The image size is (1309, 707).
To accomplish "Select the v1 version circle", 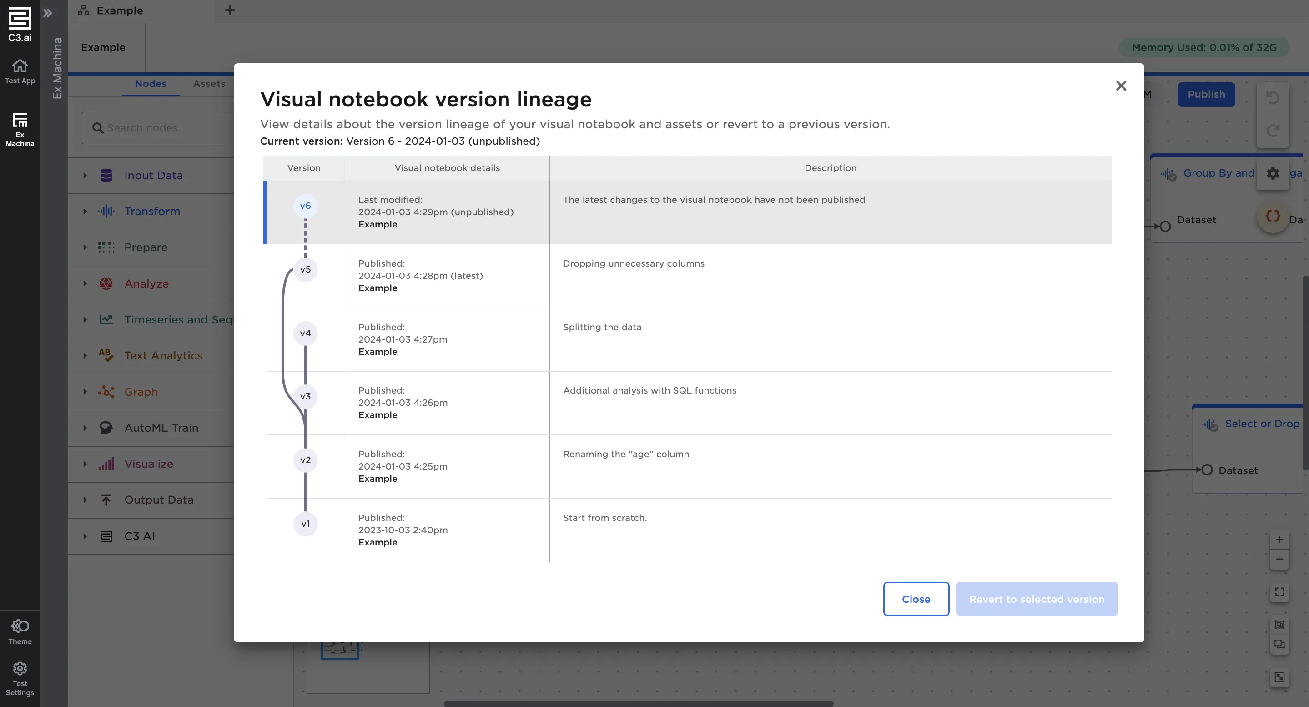I will [305, 524].
